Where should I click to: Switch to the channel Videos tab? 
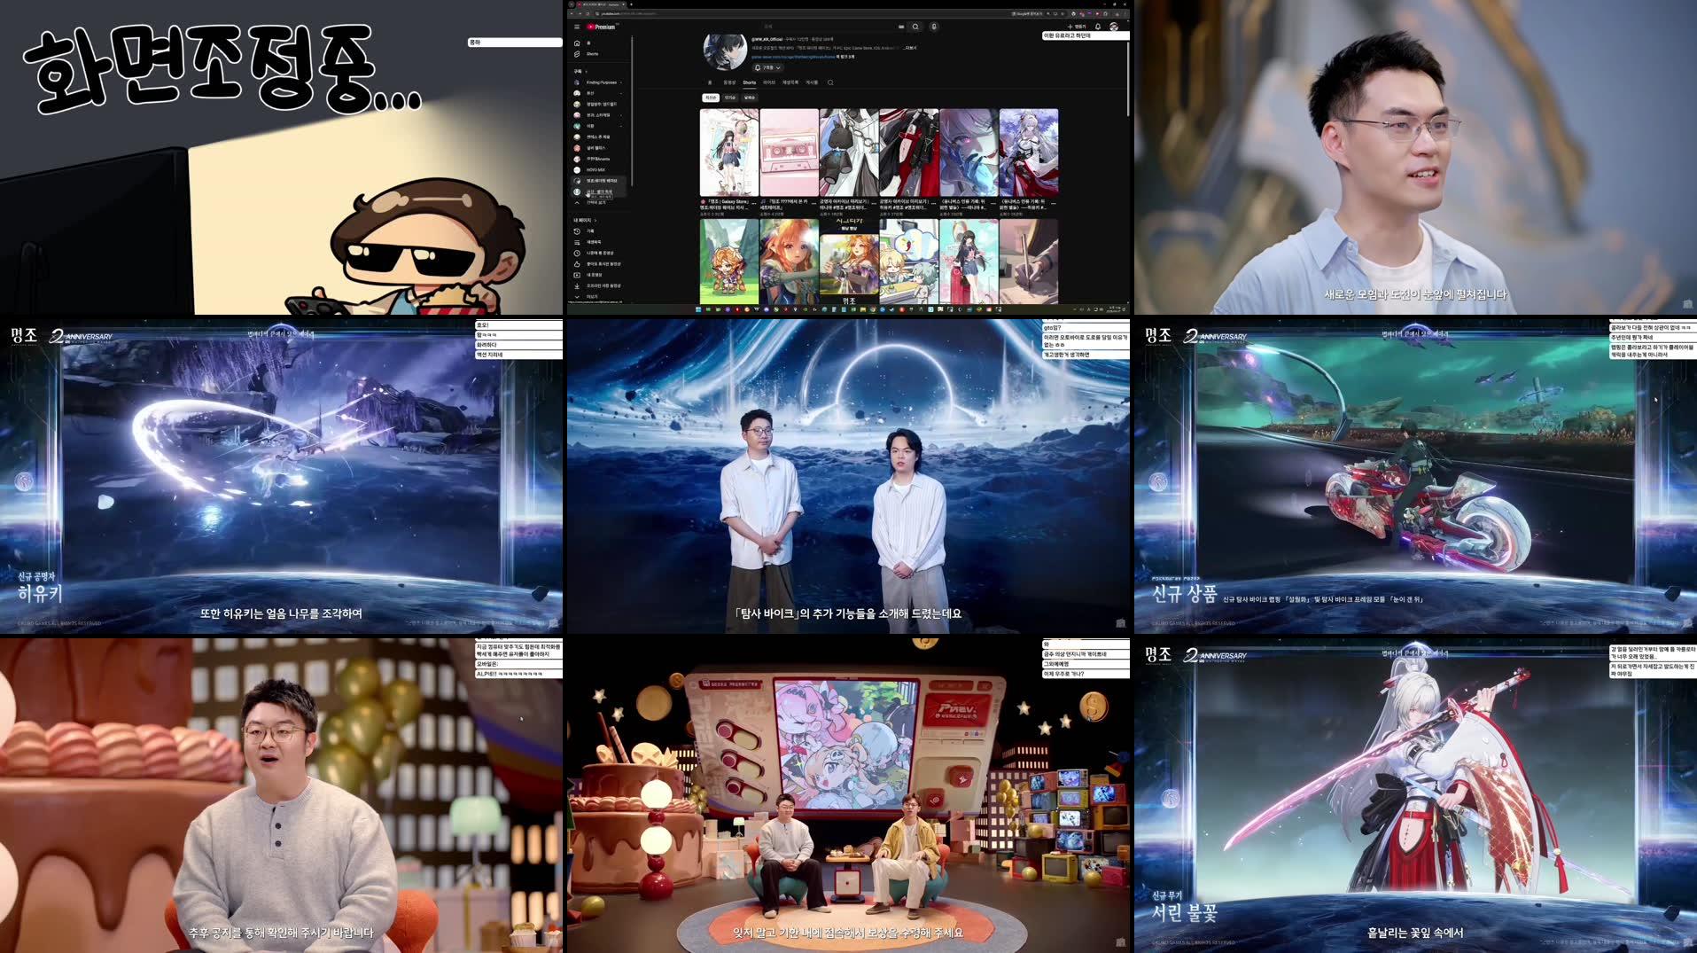729,82
